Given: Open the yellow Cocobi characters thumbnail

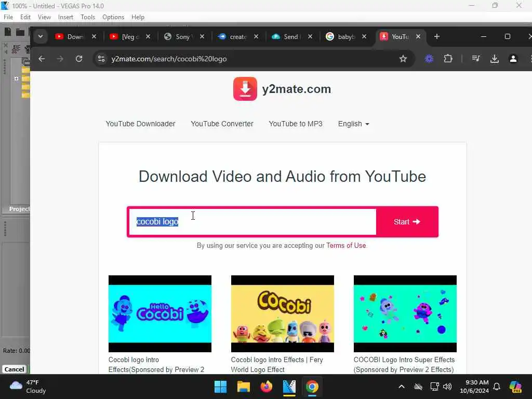Looking at the screenshot, I should click(282, 313).
